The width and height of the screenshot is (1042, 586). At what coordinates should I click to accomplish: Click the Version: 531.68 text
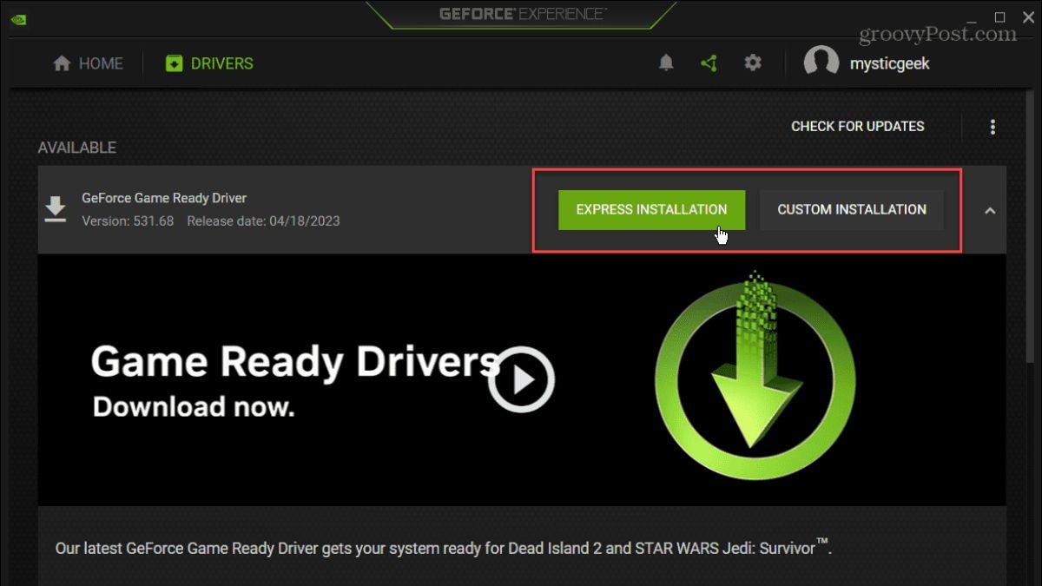[128, 221]
